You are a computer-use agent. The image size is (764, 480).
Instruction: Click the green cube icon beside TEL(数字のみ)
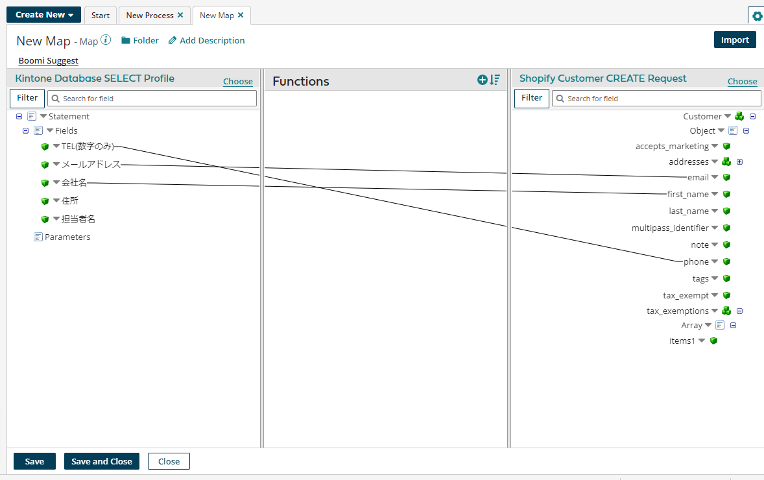(45, 147)
